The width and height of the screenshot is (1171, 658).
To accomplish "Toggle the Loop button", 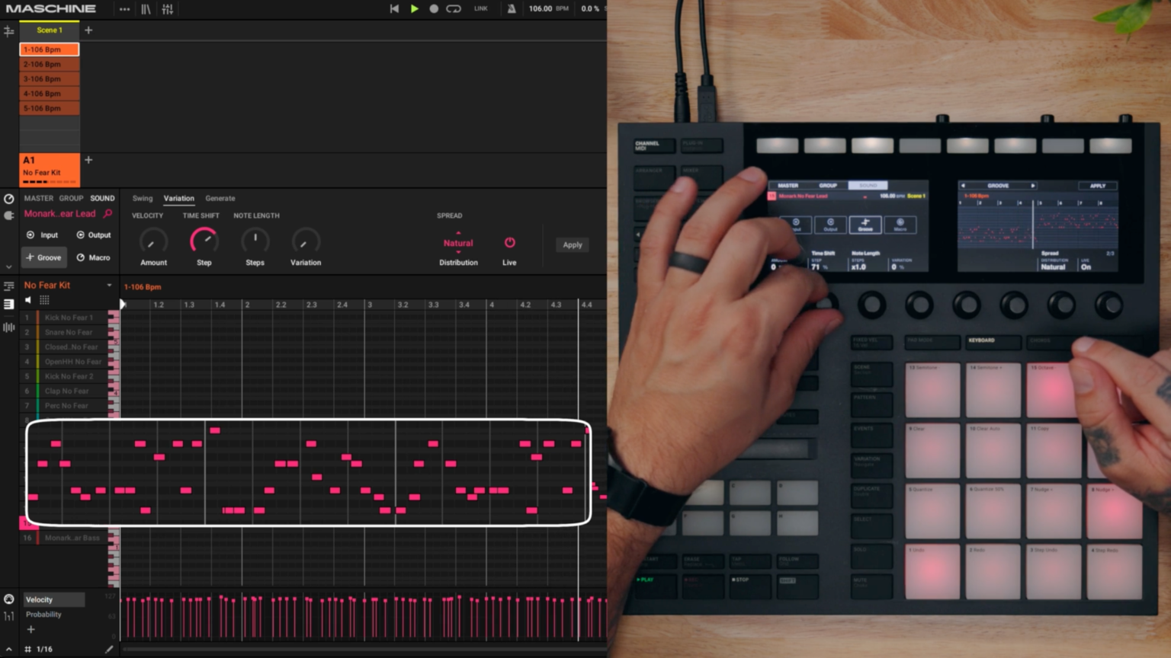I will (454, 9).
